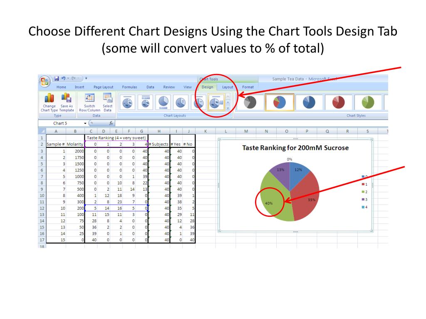426x319 pixels.
Task: Select column header H
Action: pos(159,131)
